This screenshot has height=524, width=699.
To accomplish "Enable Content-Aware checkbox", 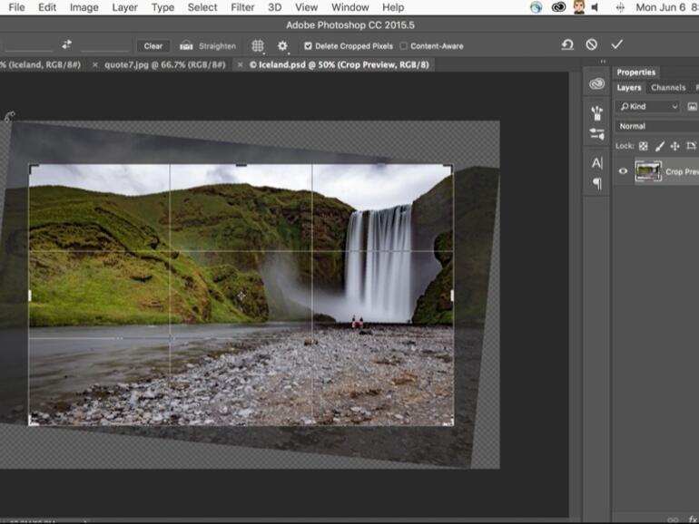I will pyautogui.click(x=403, y=46).
